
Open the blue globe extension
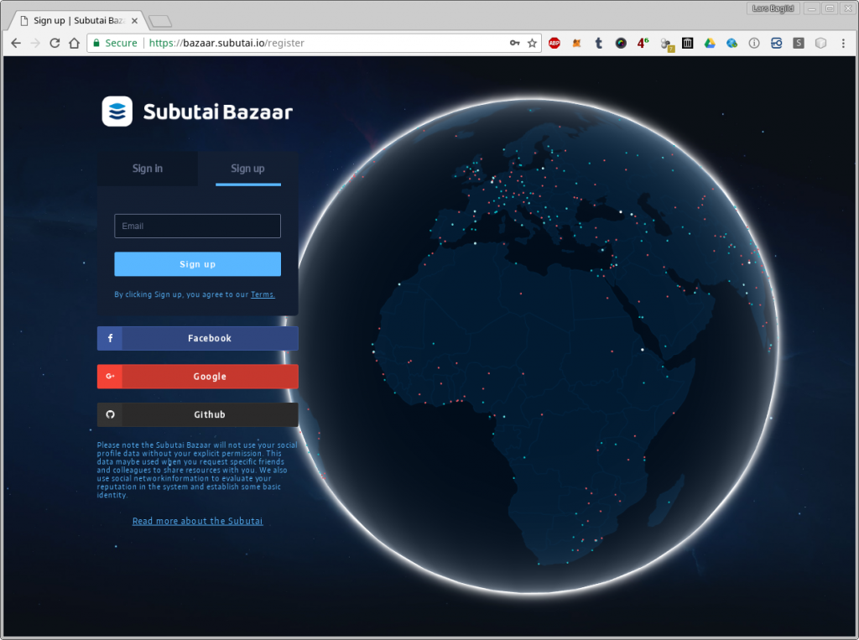pyautogui.click(x=731, y=43)
